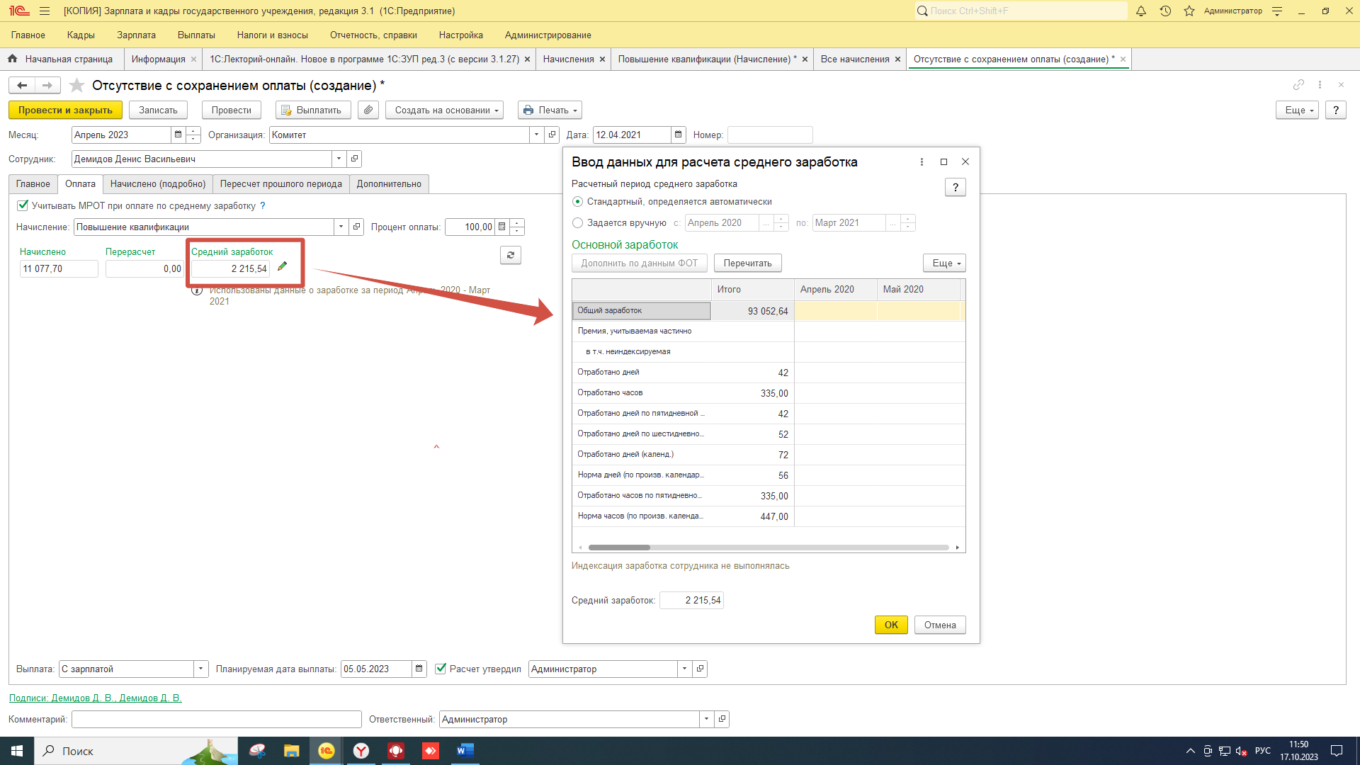The image size is (1360, 765).
Task: Select Задается вручную radio button
Action: pos(577,222)
